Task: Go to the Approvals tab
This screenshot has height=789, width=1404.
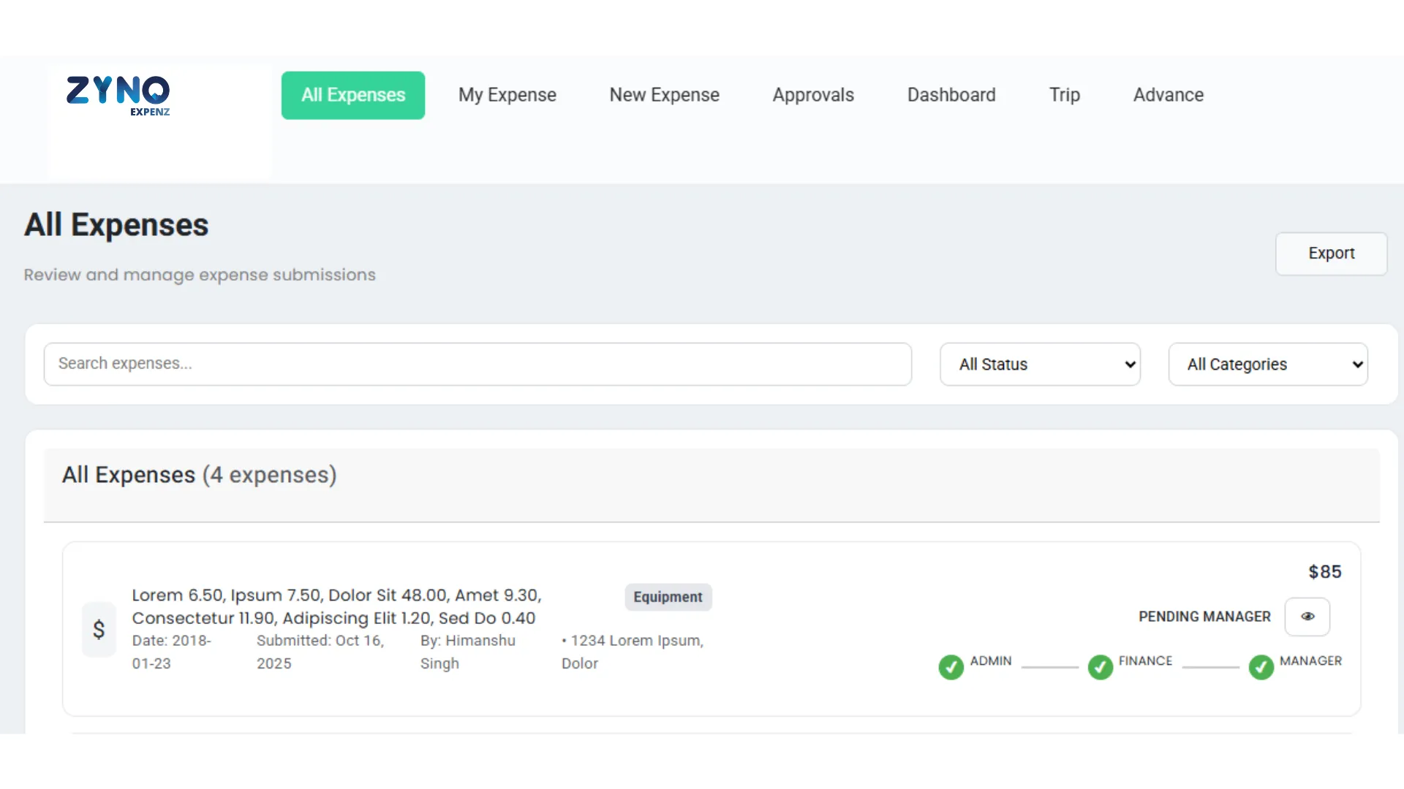Action: click(813, 95)
